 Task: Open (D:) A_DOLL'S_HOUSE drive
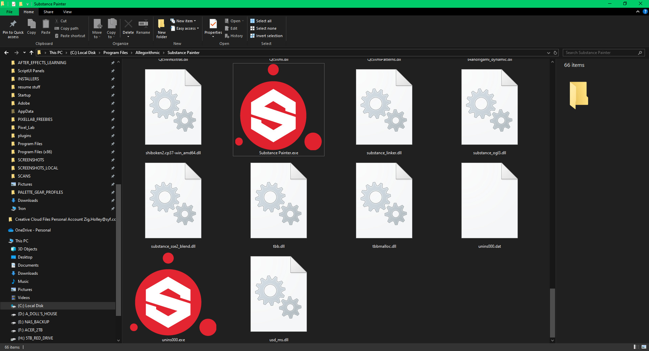[37, 314]
